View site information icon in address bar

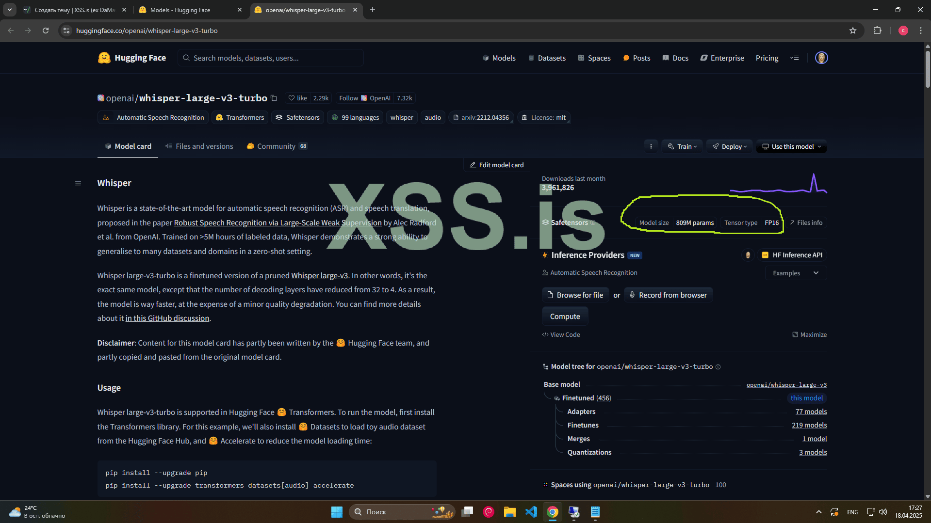tap(66, 31)
